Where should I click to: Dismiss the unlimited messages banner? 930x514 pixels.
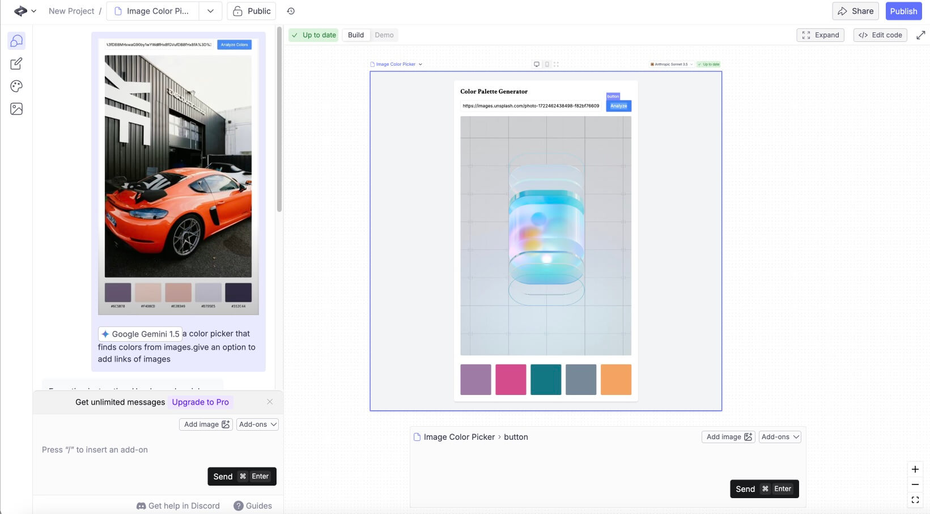pyautogui.click(x=270, y=402)
